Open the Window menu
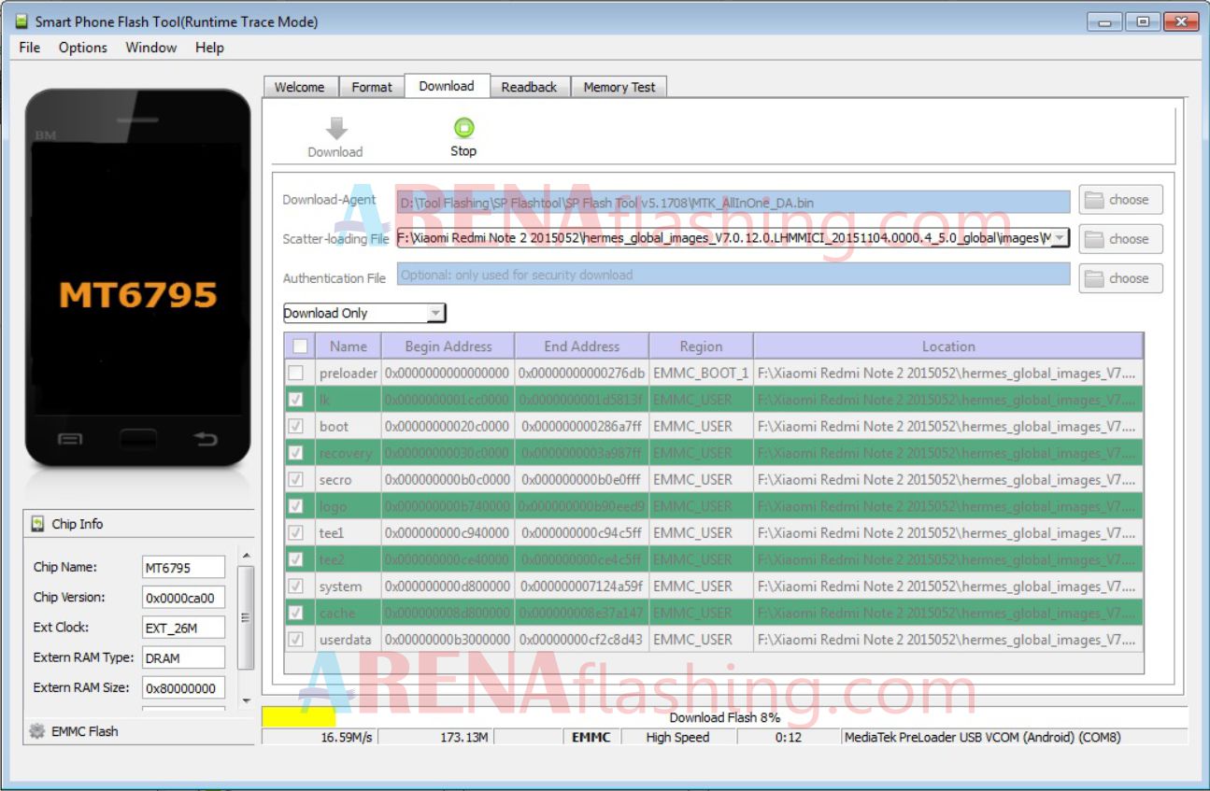The width and height of the screenshot is (1210, 791). pos(151,48)
